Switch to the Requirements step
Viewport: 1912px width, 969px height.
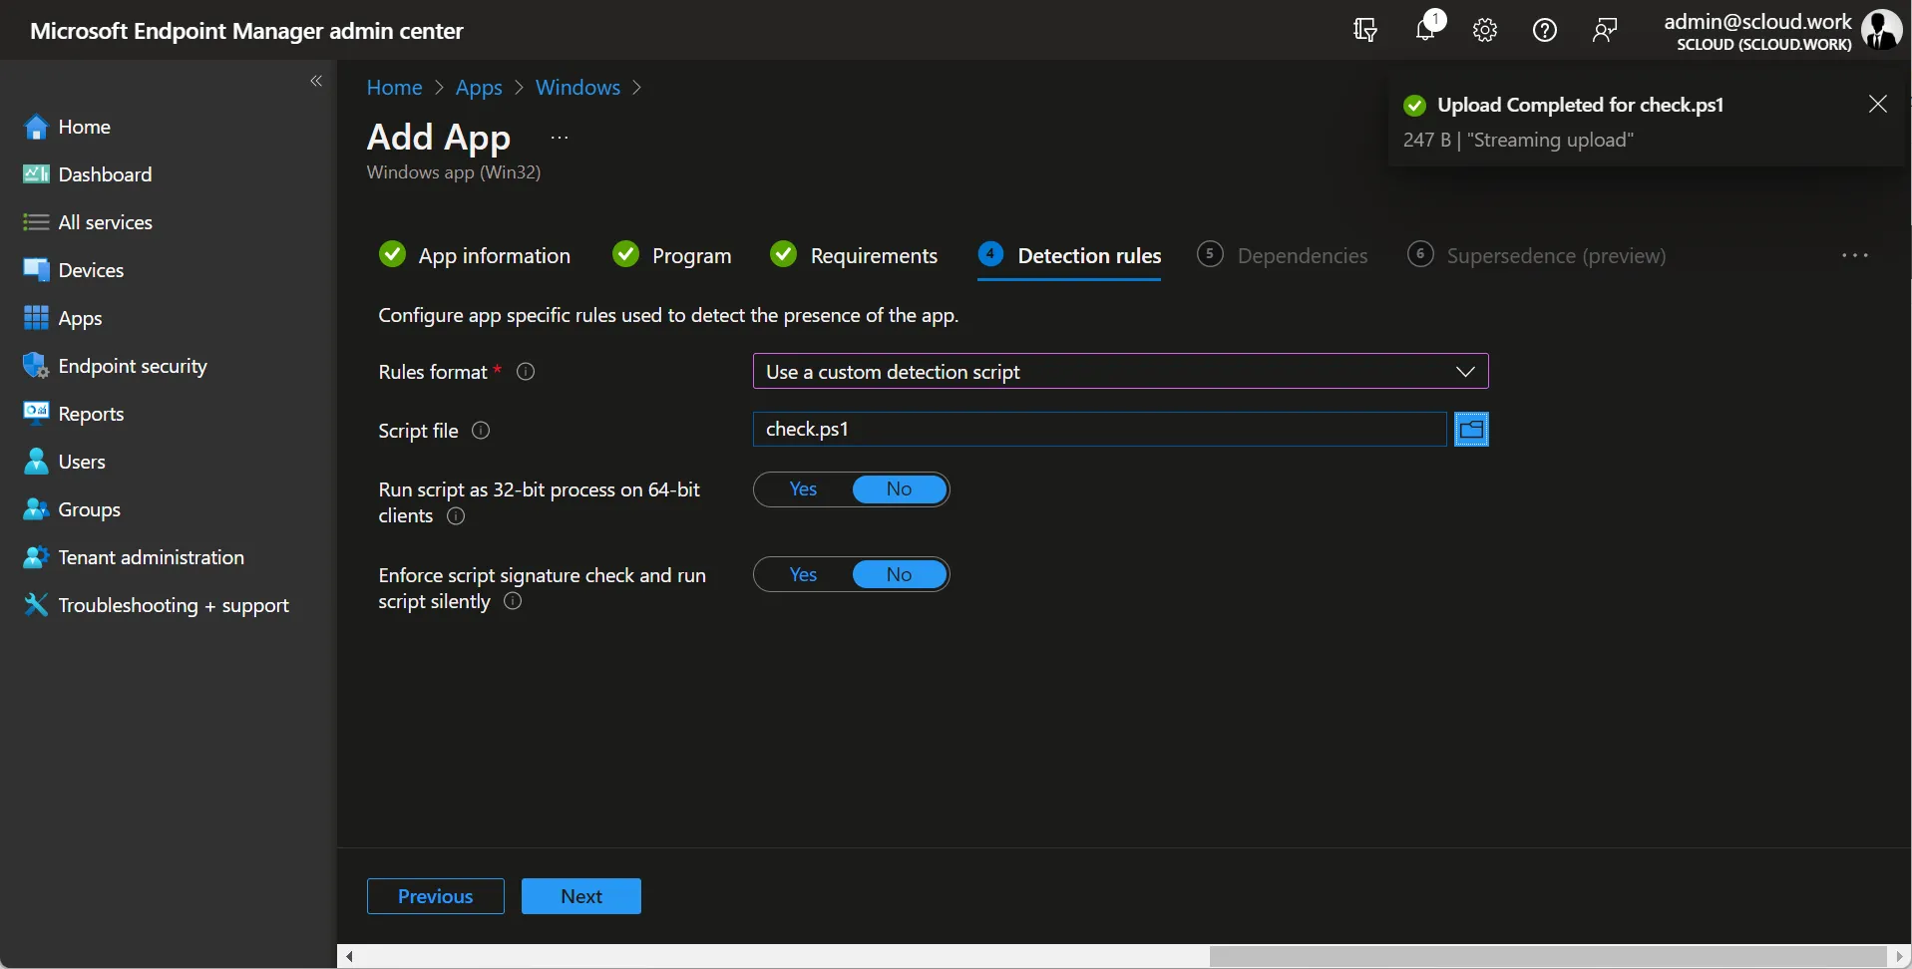click(855, 256)
